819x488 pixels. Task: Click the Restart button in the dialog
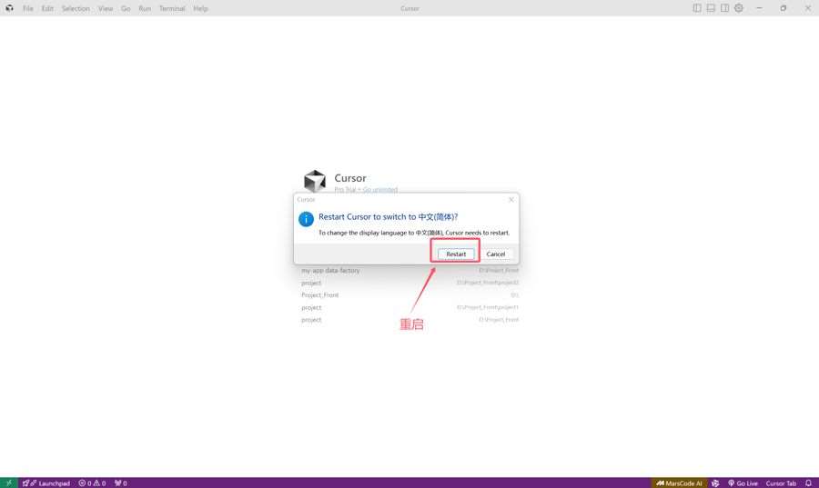[x=456, y=254]
